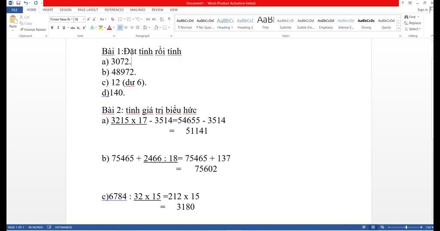Open the Times New Roman font dropdown

72,19
